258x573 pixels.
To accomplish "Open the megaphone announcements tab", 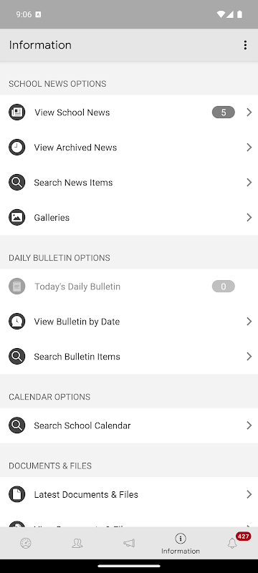I will (x=129, y=543).
